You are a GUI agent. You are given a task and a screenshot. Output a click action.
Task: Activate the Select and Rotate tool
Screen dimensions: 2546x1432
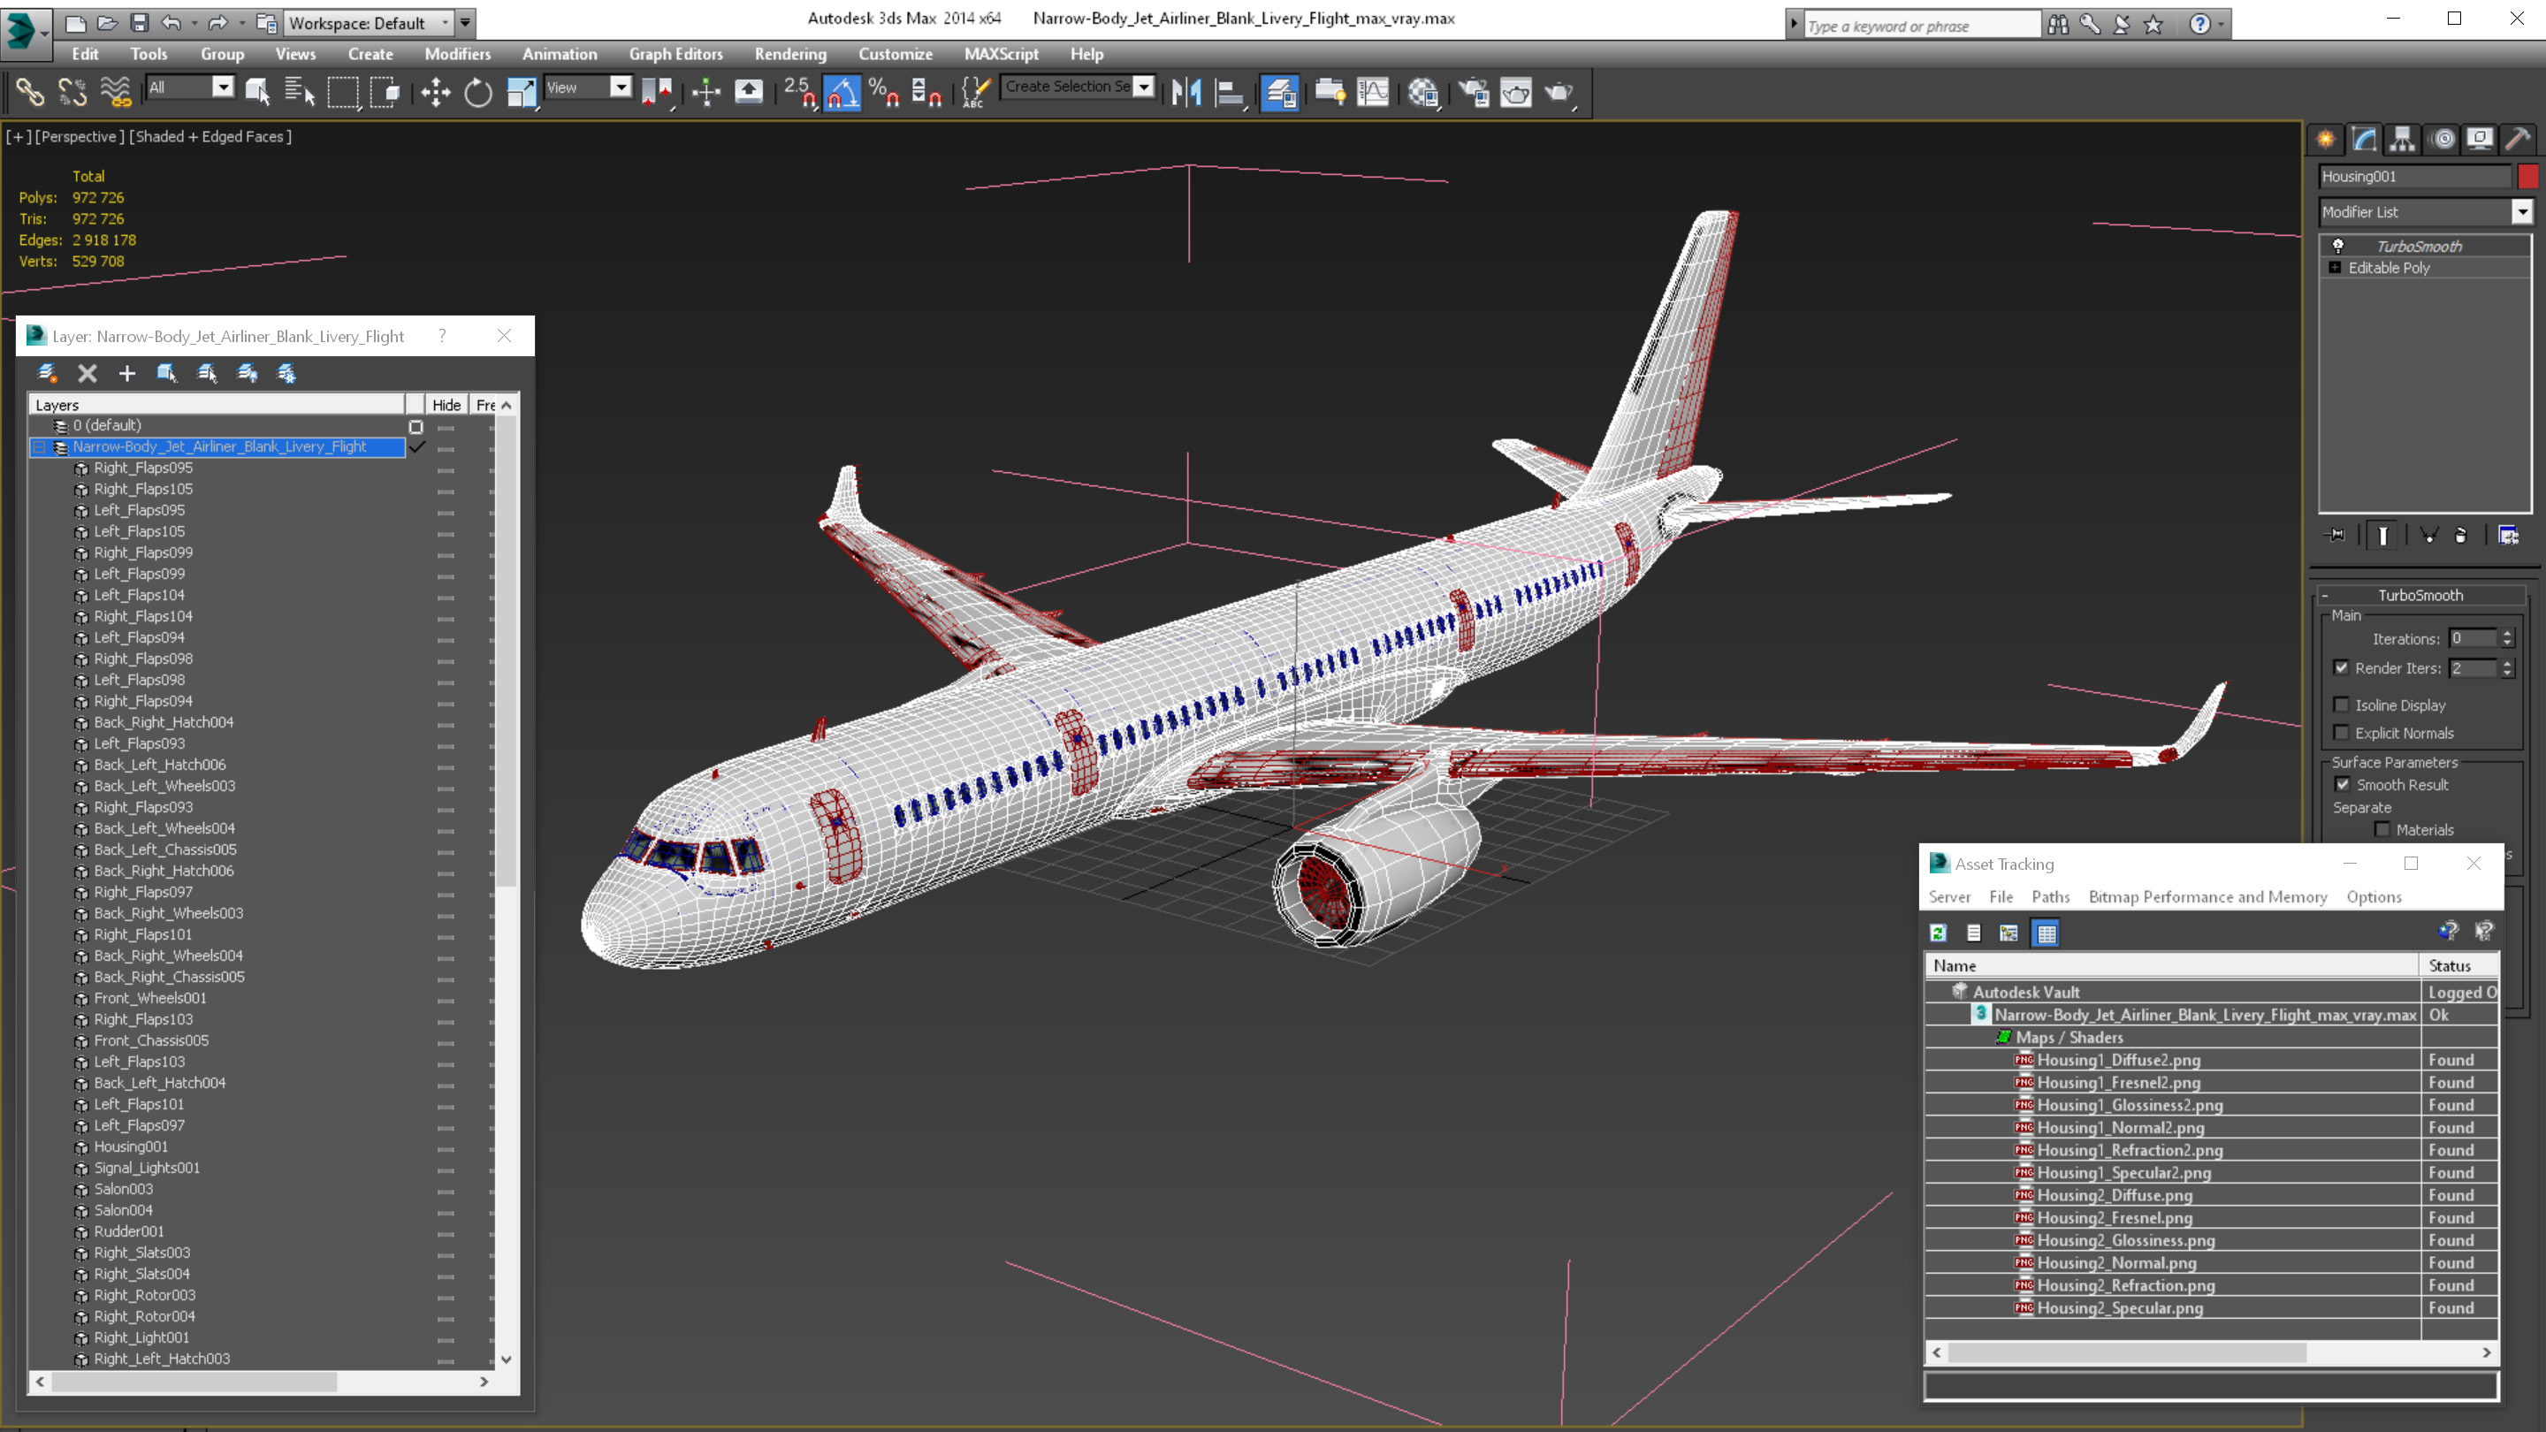tap(478, 93)
